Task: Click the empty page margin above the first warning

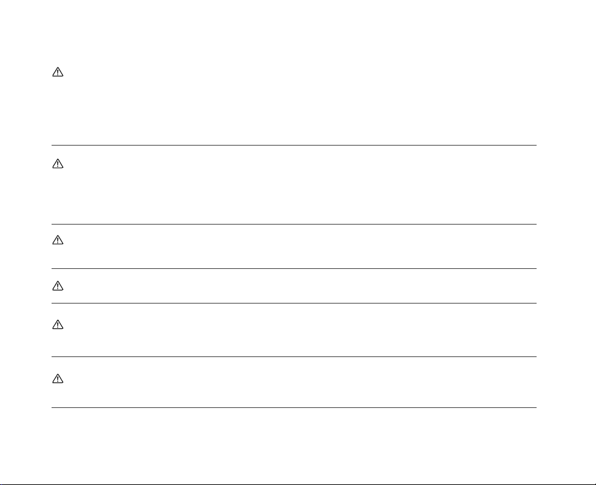Action: [294, 33]
